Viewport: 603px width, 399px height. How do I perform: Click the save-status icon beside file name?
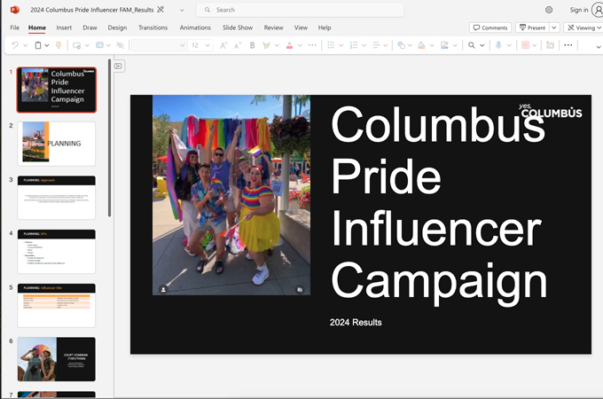tap(161, 10)
